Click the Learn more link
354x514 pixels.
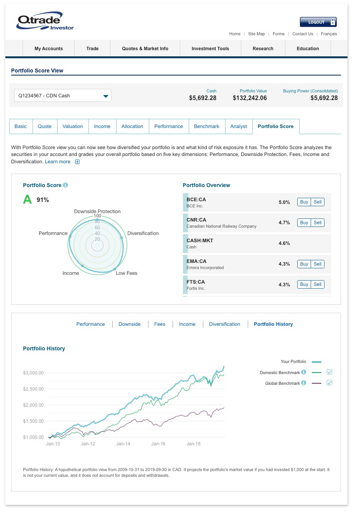58,162
